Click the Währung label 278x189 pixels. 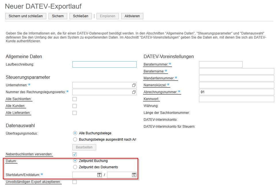click(x=151, y=106)
